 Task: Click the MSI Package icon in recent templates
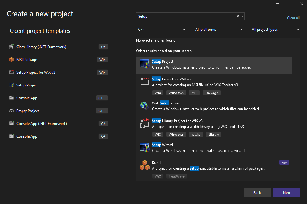12,60
